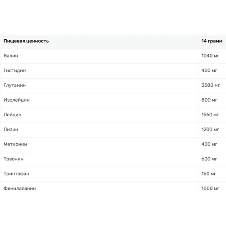
Task: Click the 'Пищевая ценность' header cell
Action: pyautogui.click(x=26, y=41)
